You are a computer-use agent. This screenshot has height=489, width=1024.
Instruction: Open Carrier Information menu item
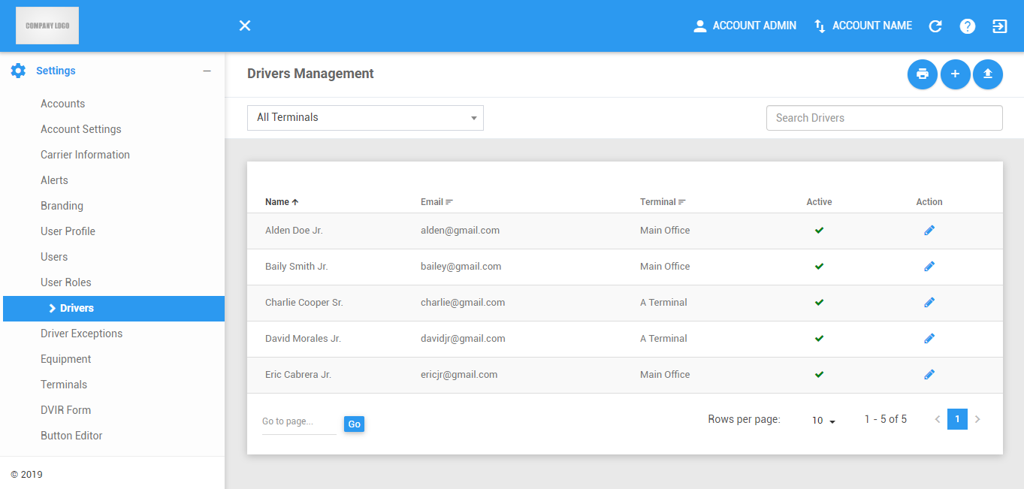[x=85, y=155]
